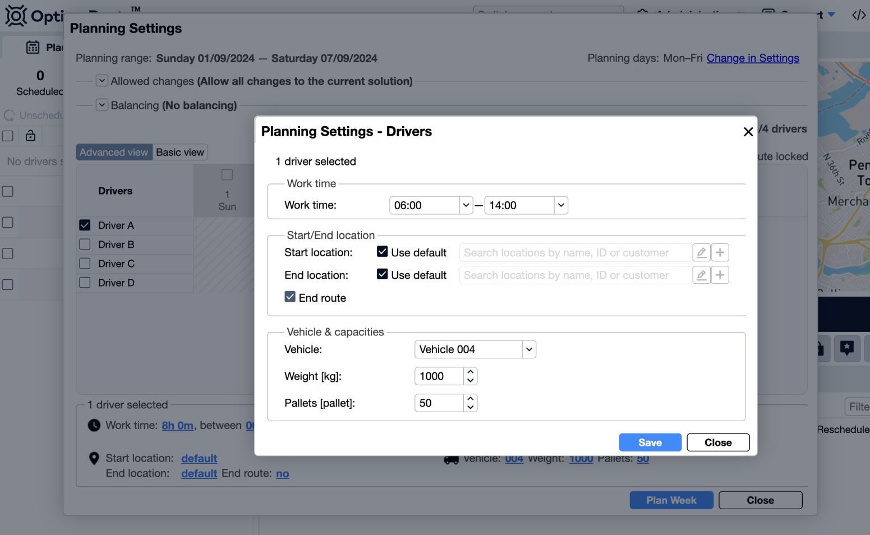870x535 pixels.
Task: Click the lock icon in left panel toolbar
Action: click(30, 136)
